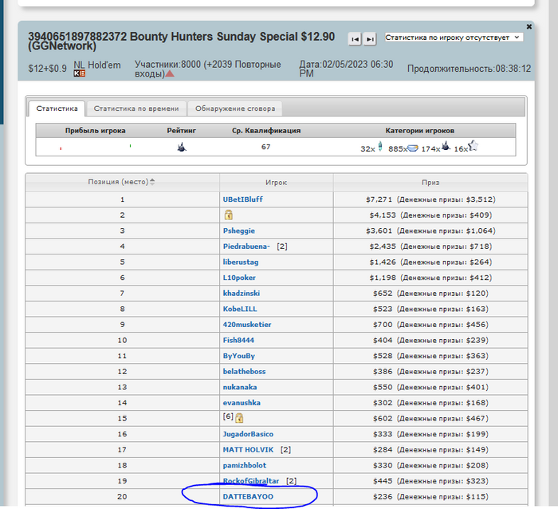The width and height of the screenshot is (558, 509).
Task: Click the Прибыль игрока column header
Action: tap(95, 131)
